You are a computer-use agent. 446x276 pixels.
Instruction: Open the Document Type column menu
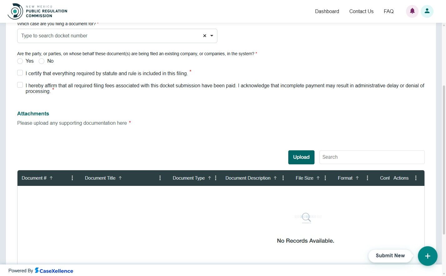216,178
